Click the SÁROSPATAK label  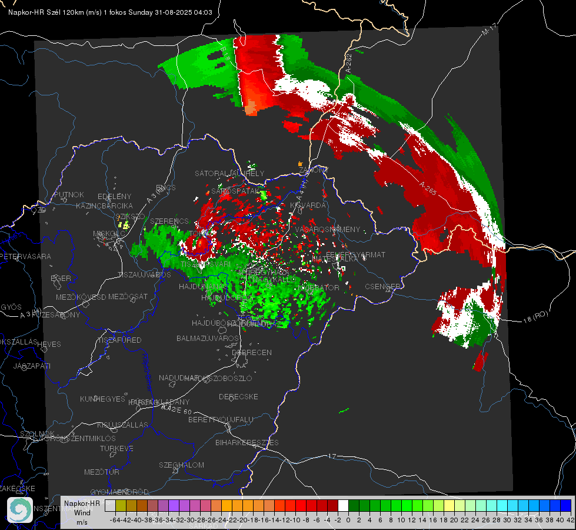pos(235,191)
